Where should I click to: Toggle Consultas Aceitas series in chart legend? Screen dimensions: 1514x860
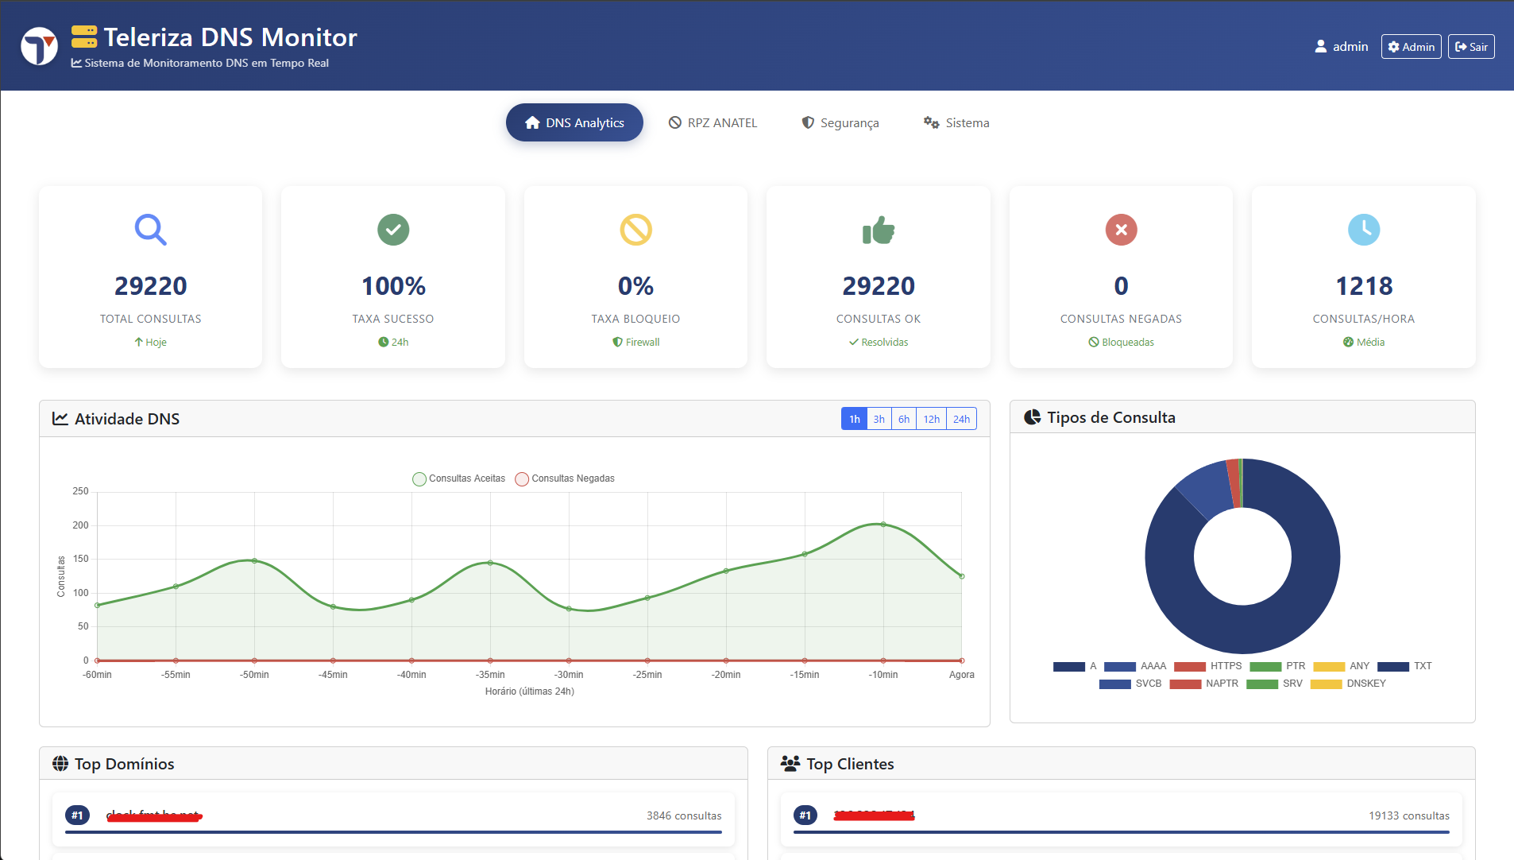point(459,478)
